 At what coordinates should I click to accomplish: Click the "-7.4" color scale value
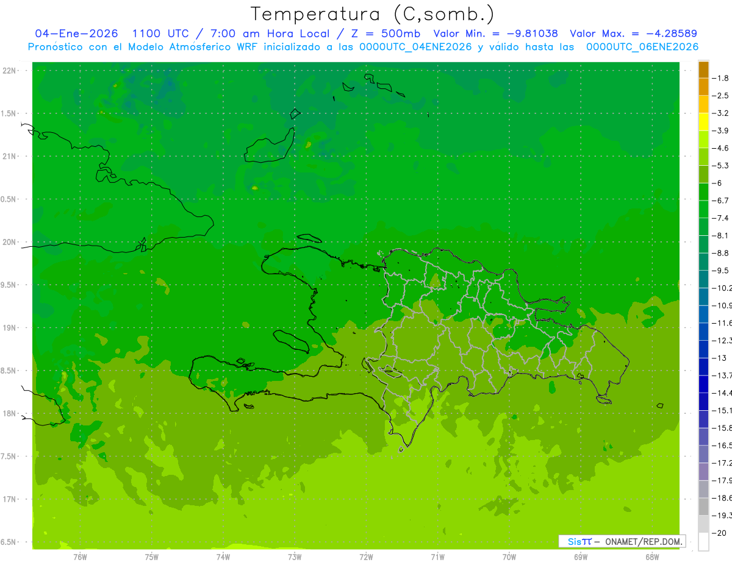pos(722,218)
